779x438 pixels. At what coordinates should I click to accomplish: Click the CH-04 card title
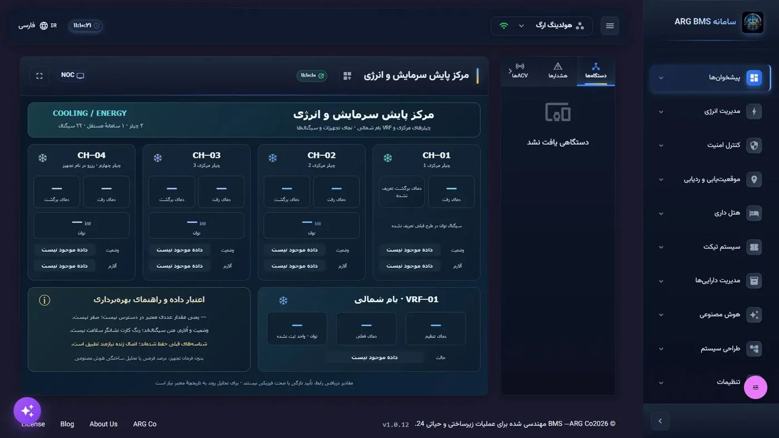(x=92, y=156)
